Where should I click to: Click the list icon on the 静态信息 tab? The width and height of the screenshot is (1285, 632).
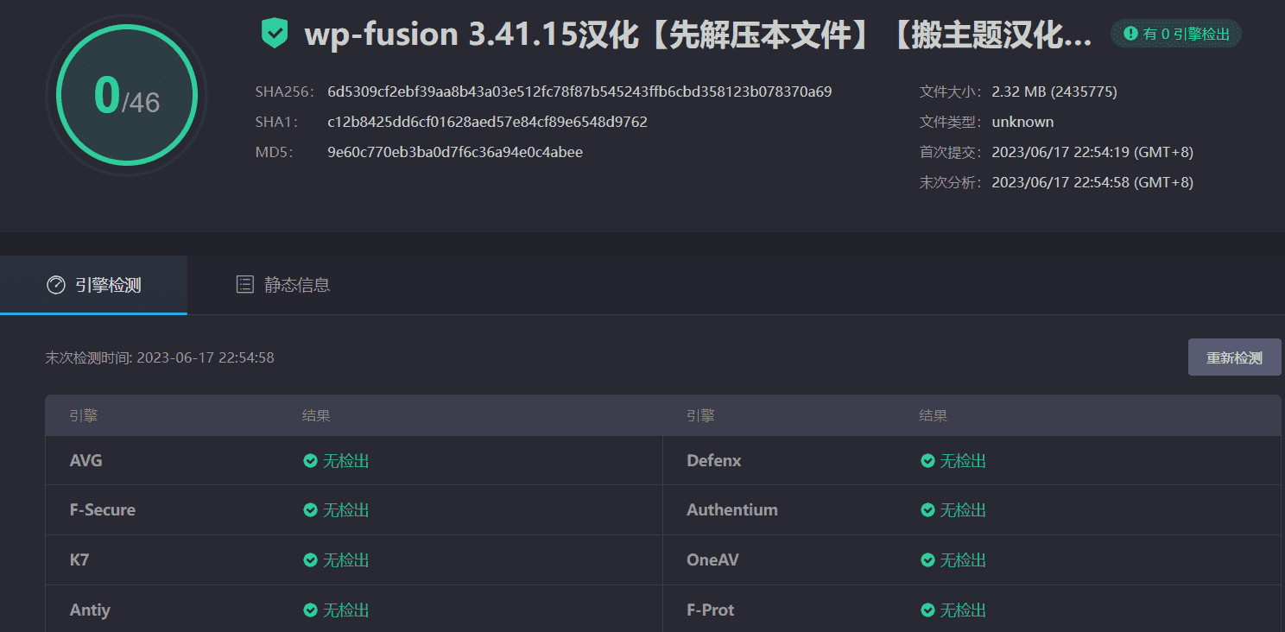(x=245, y=284)
